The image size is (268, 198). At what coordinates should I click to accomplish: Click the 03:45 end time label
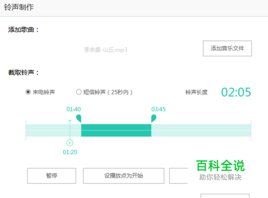[x=159, y=109]
